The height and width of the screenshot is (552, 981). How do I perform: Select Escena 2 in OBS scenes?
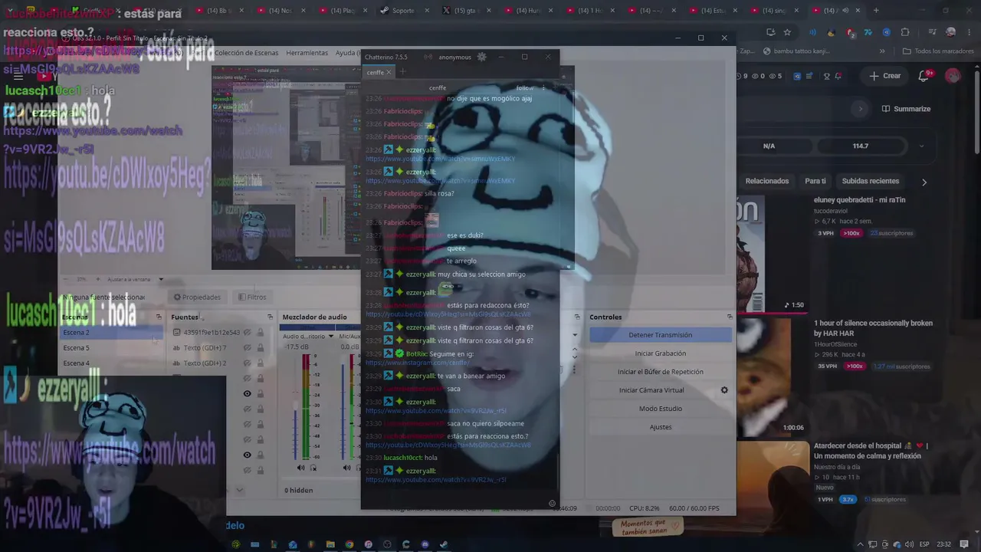click(111, 333)
